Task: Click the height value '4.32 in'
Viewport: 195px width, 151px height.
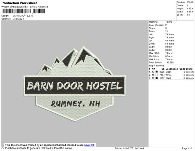Action: click(x=190, y=8)
